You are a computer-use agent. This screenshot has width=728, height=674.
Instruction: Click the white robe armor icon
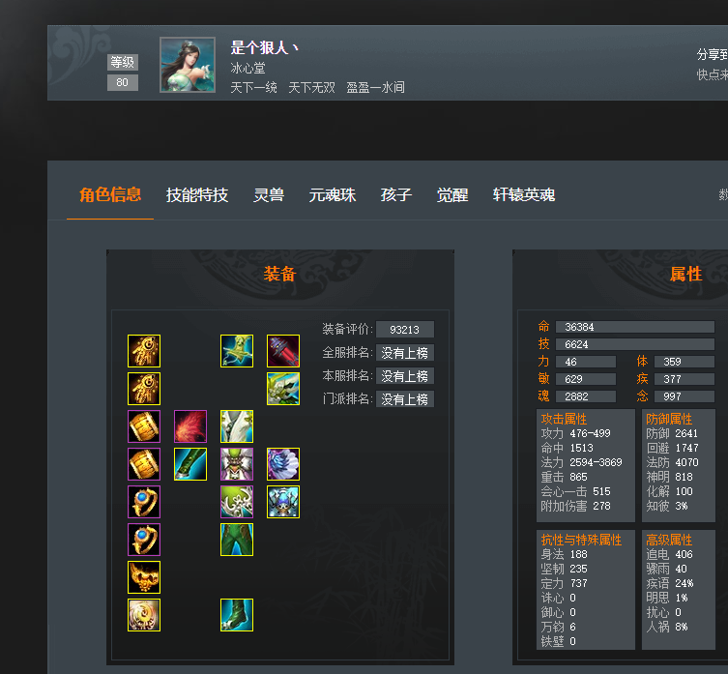(237, 425)
